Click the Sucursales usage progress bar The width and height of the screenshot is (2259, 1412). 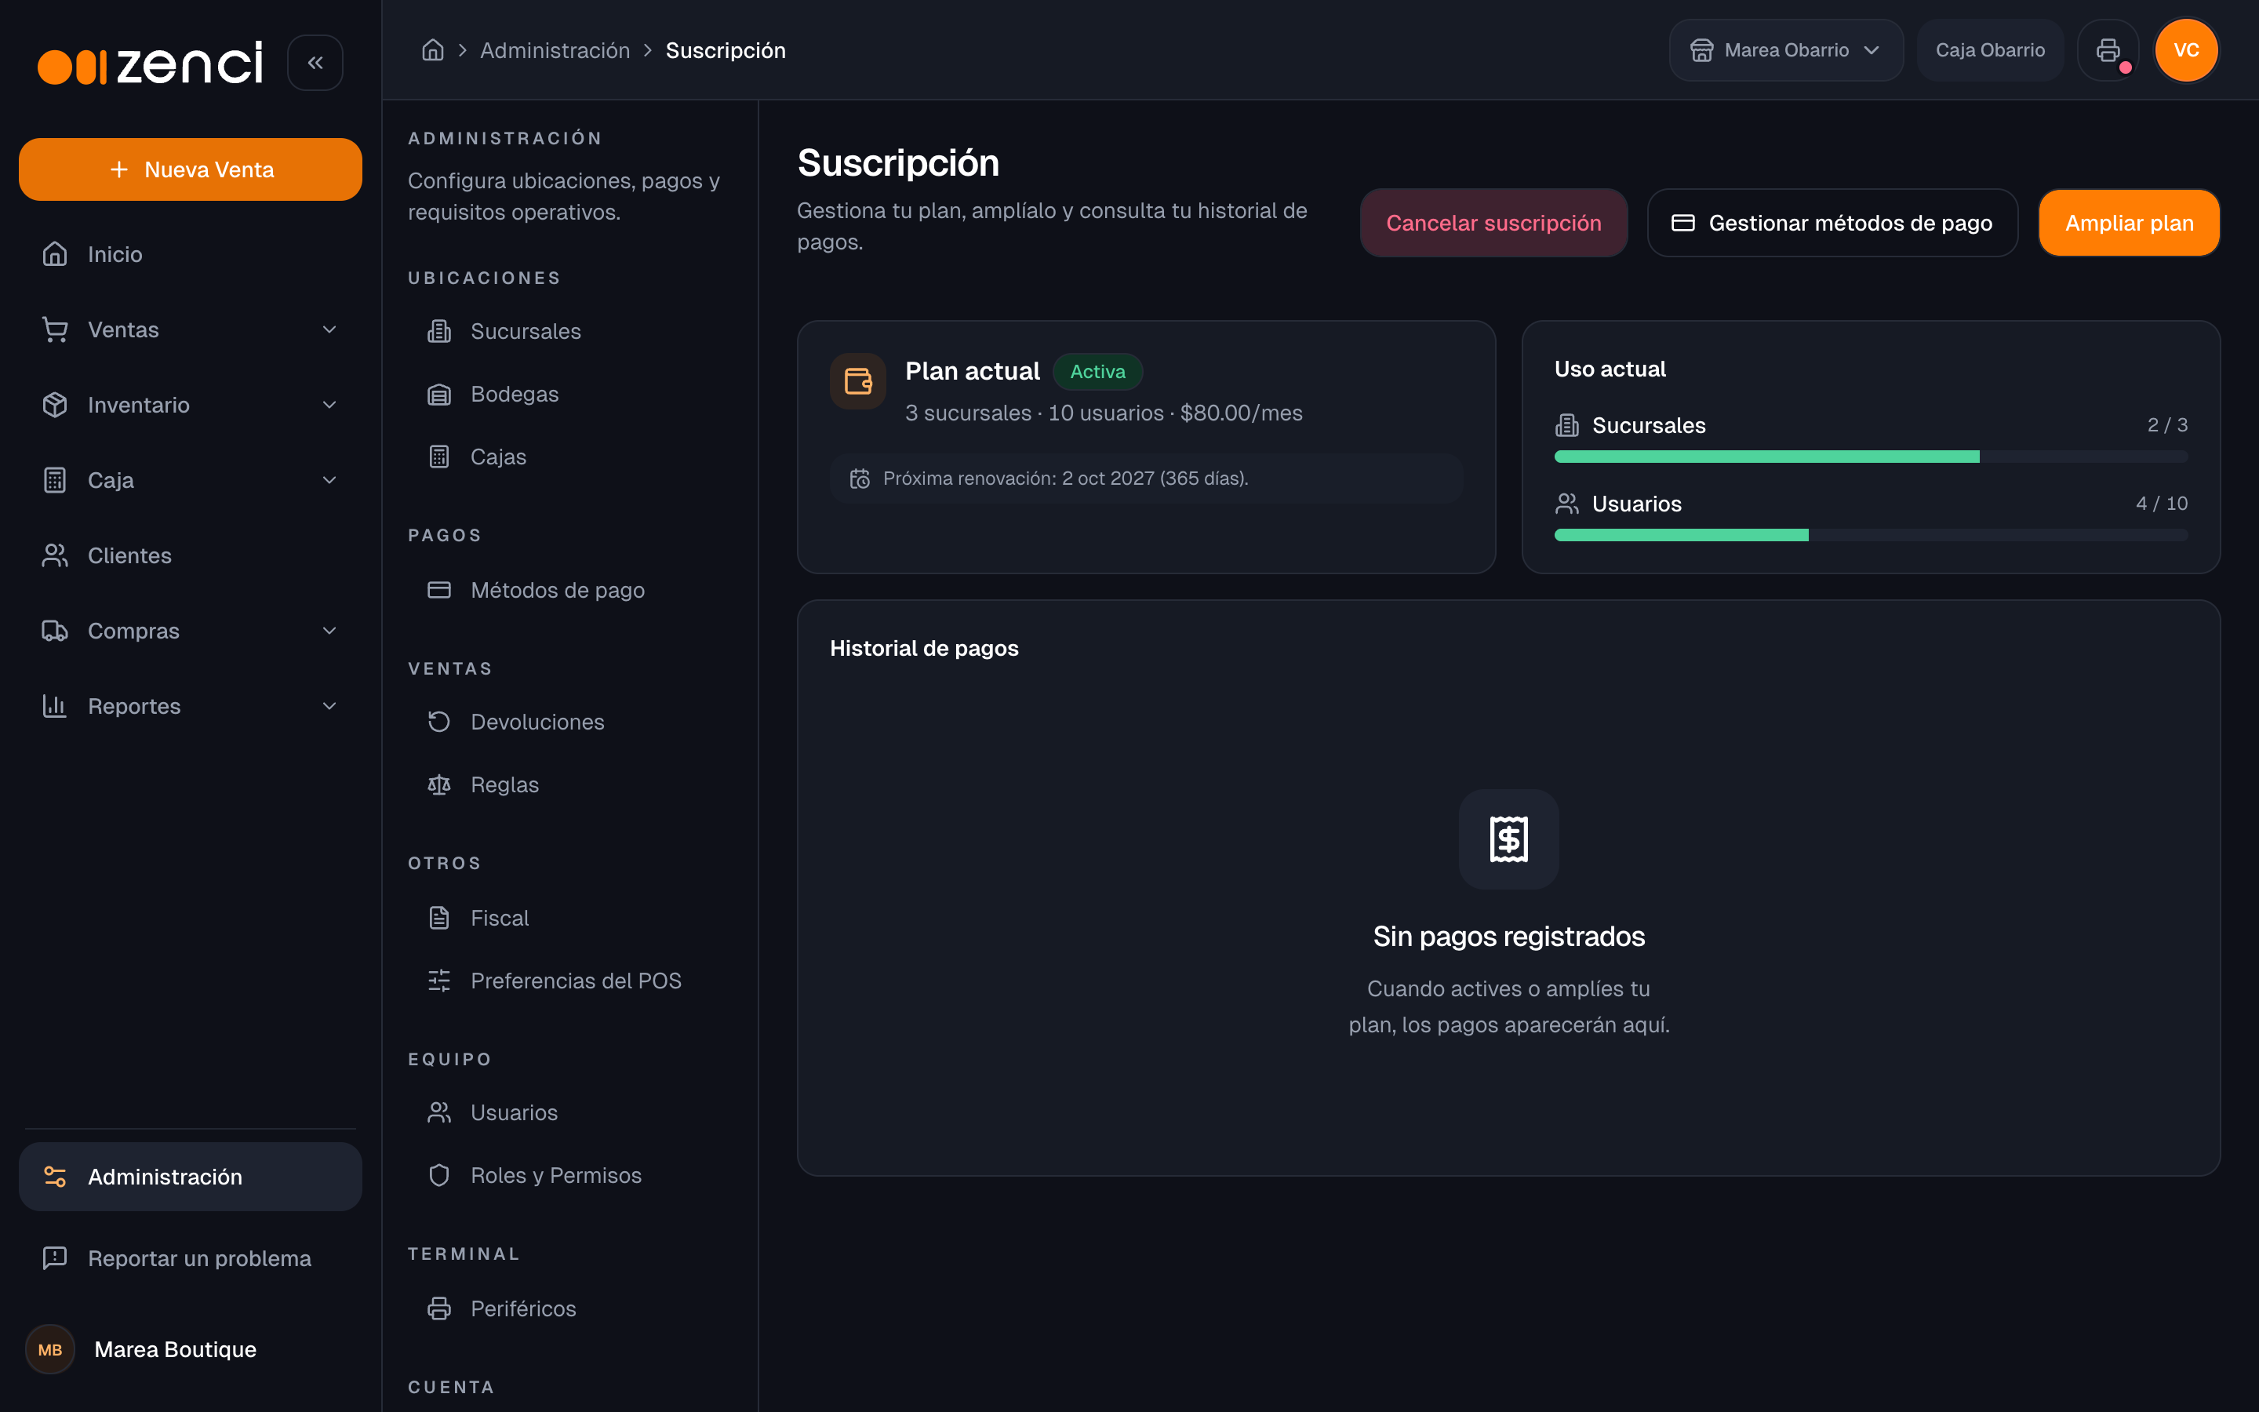point(1871,457)
